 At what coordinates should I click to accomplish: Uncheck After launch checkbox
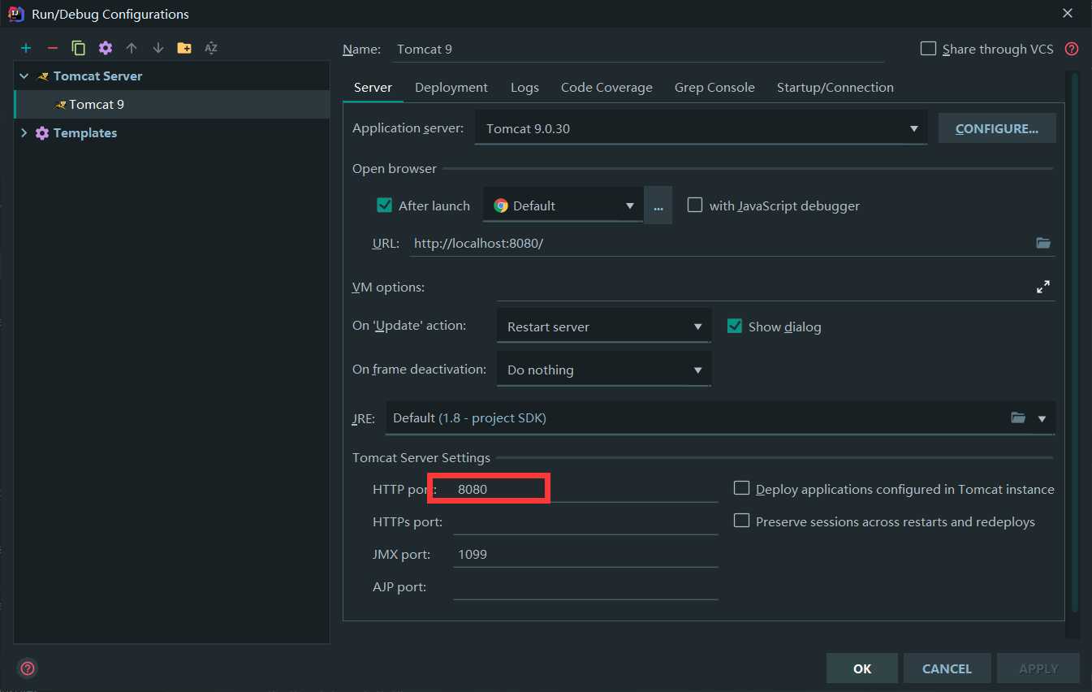(385, 205)
